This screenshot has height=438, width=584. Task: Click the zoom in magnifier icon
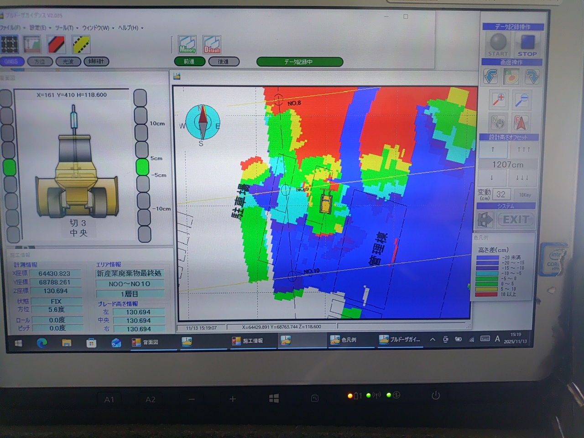pos(498,99)
